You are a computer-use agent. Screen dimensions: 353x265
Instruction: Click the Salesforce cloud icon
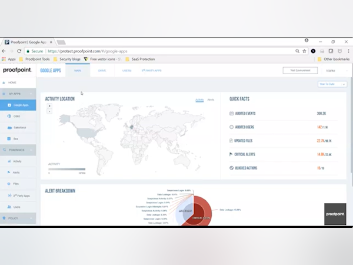9,128
